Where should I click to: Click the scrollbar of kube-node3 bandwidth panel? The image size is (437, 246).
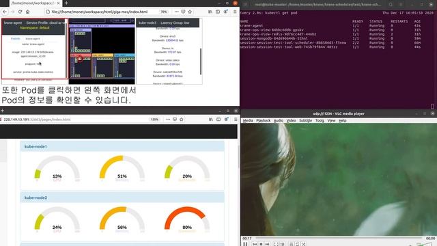coord(201,61)
